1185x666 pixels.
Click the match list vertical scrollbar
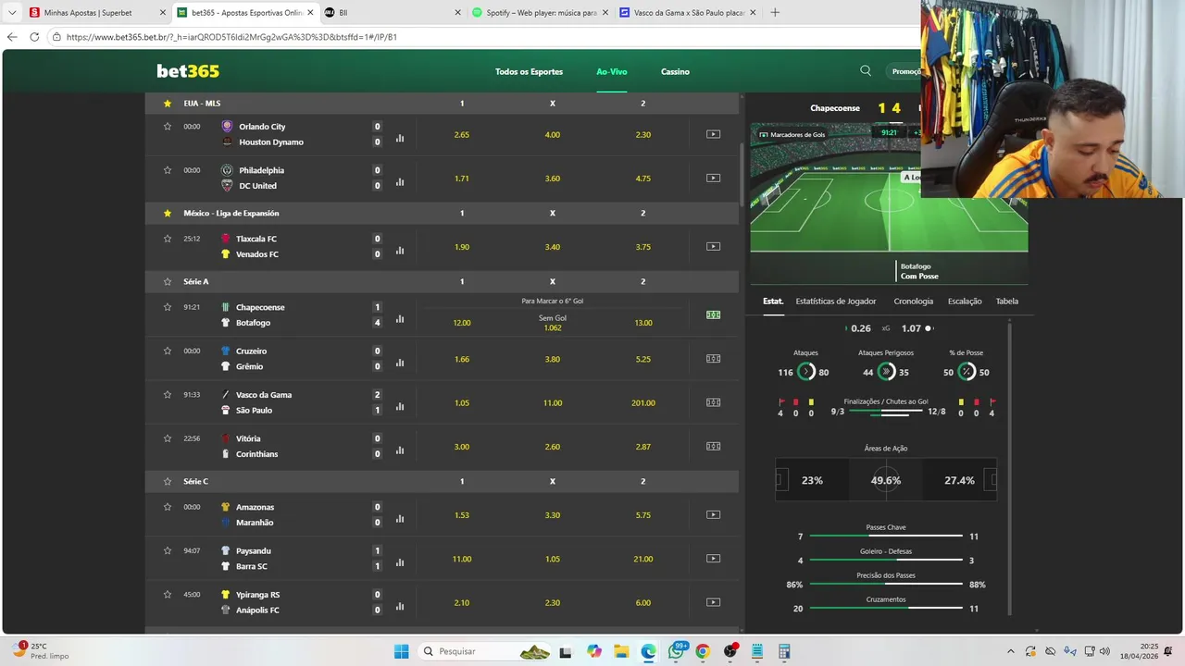point(742,176)
